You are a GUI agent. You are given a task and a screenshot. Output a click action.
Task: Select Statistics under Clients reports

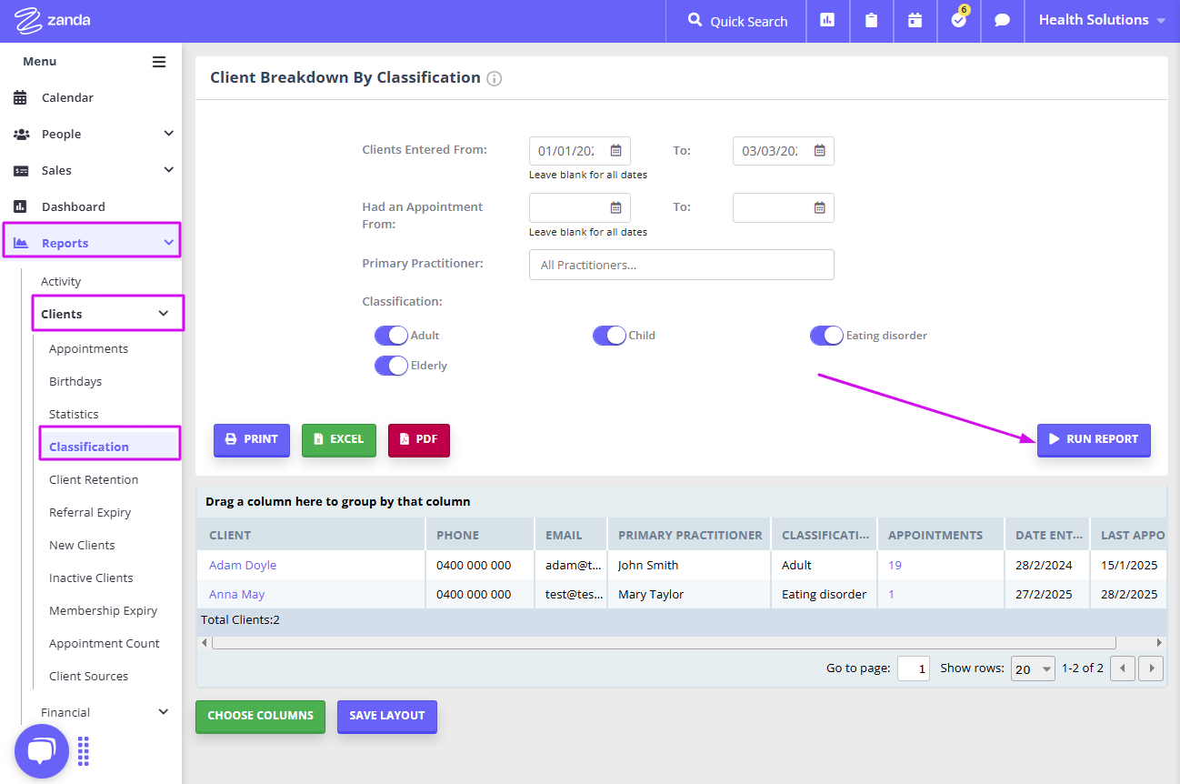[x=75, y=414]
